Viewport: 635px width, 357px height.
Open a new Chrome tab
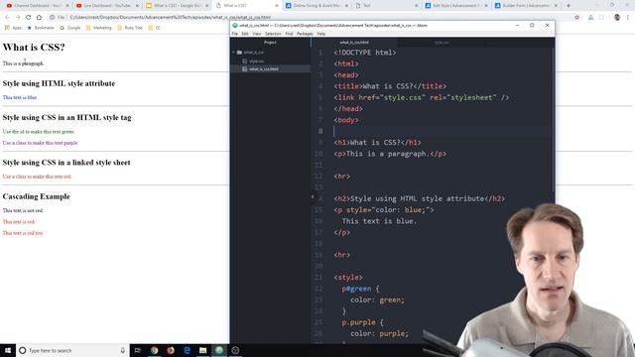[569, 6]
